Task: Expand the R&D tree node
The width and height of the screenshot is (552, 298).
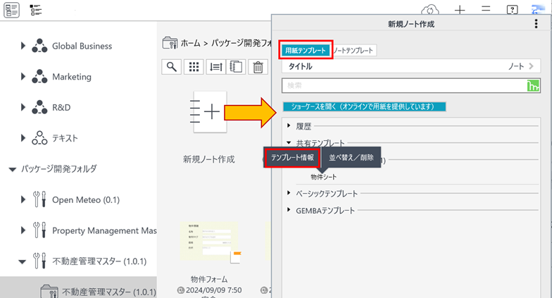Action: (23, 107)
